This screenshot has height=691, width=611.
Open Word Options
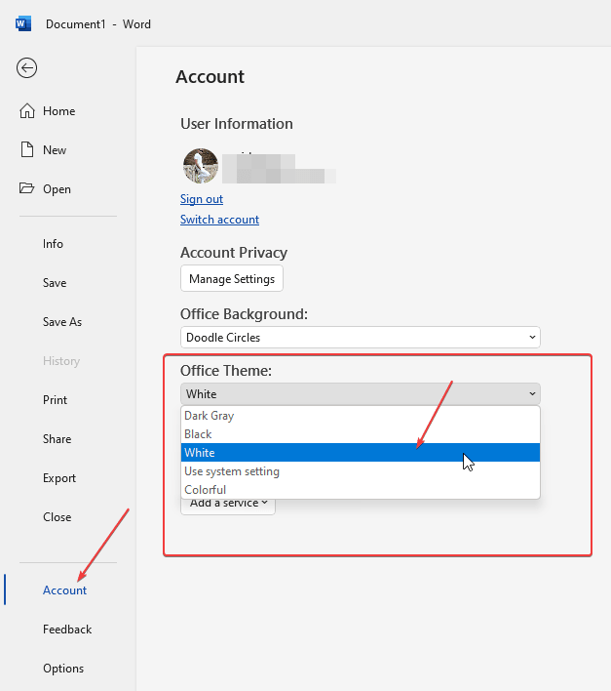point(63,669)
